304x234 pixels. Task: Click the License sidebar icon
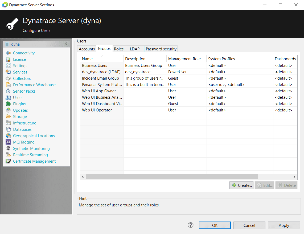(x=8, y=59)
